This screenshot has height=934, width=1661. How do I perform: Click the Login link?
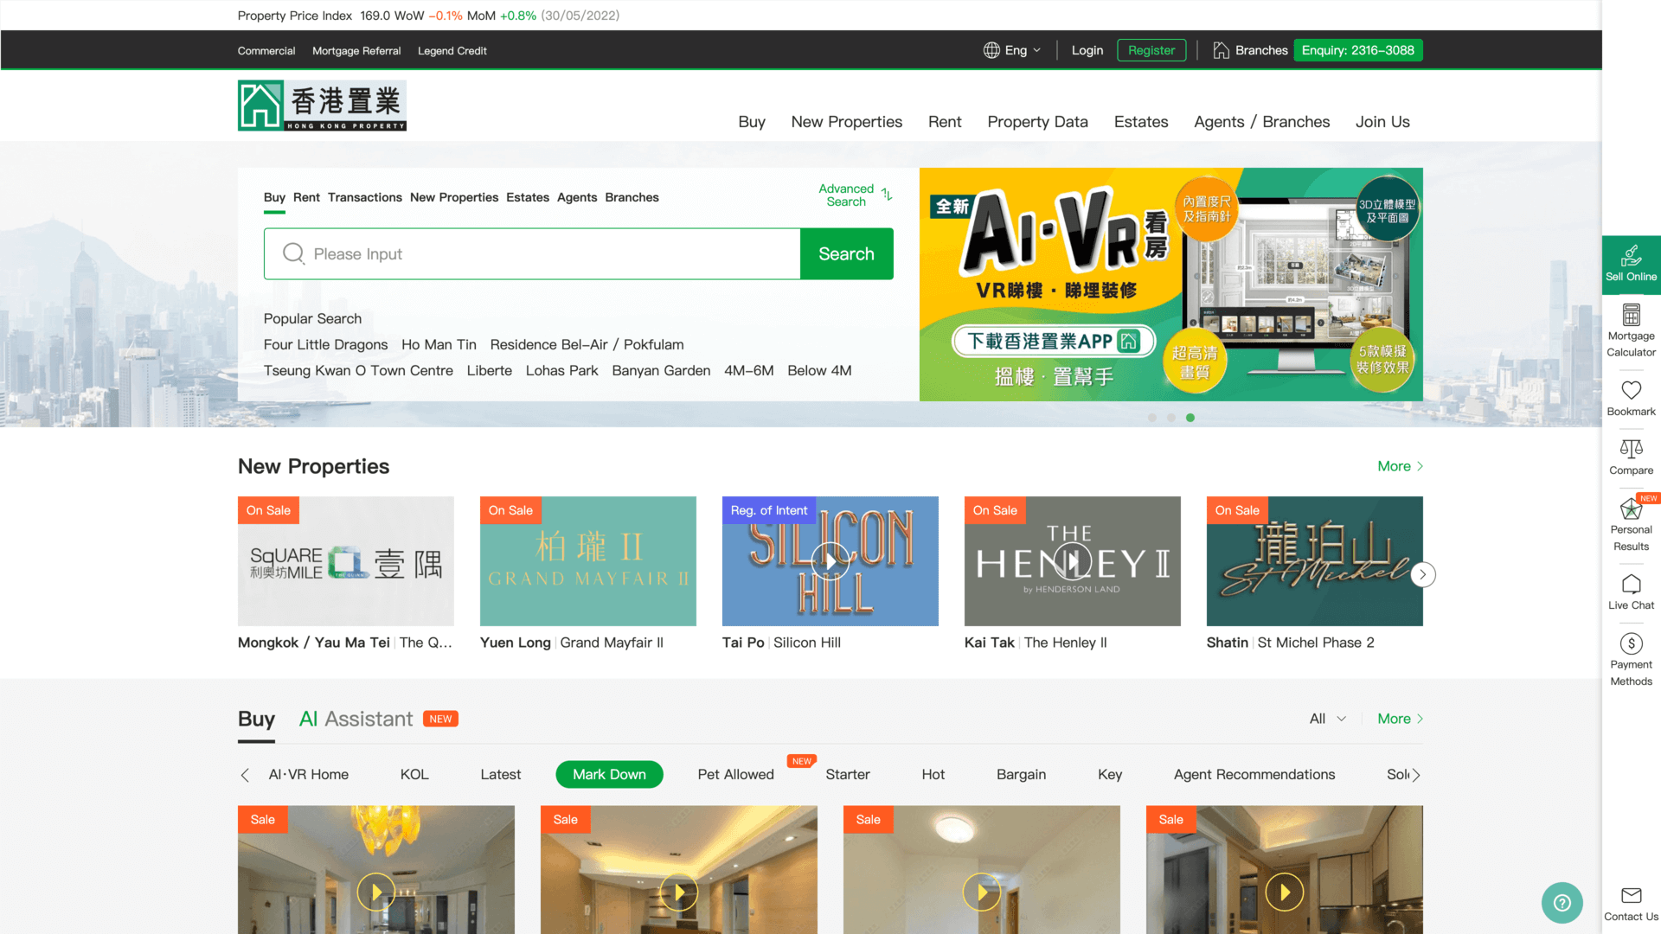pyautogui.click(x=1087, y=50)
